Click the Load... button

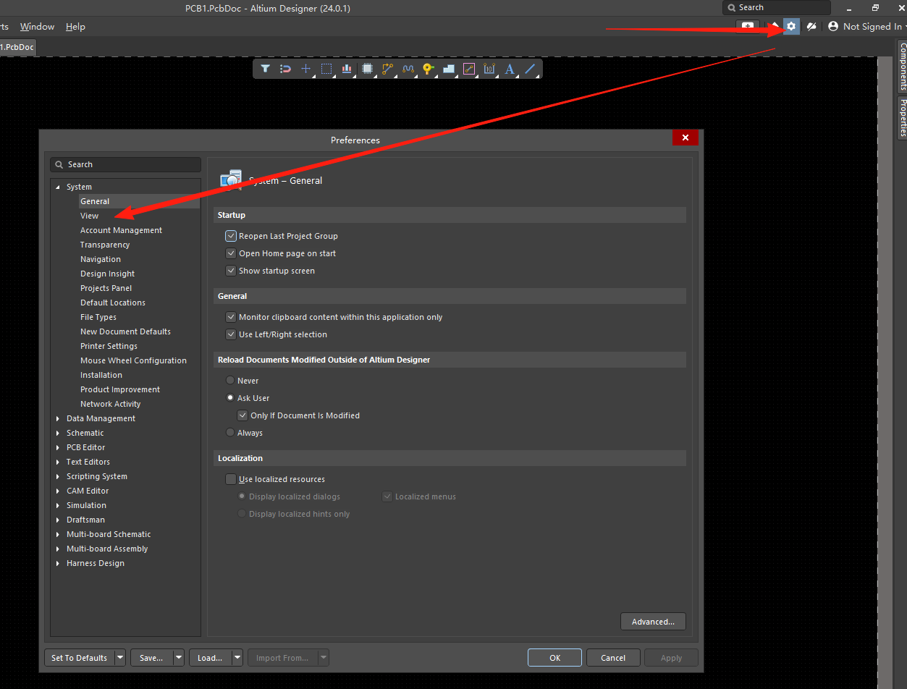(x=210, y=658)
